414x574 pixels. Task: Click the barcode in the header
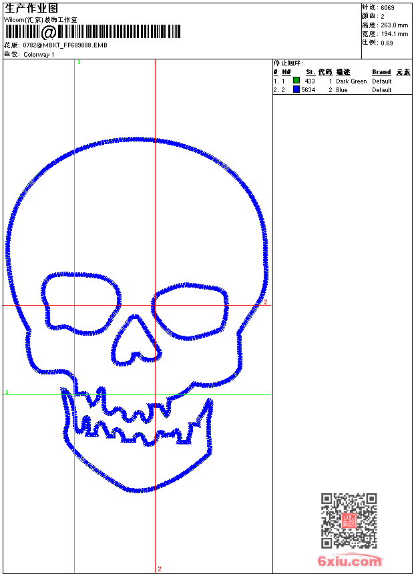(93, 32)
